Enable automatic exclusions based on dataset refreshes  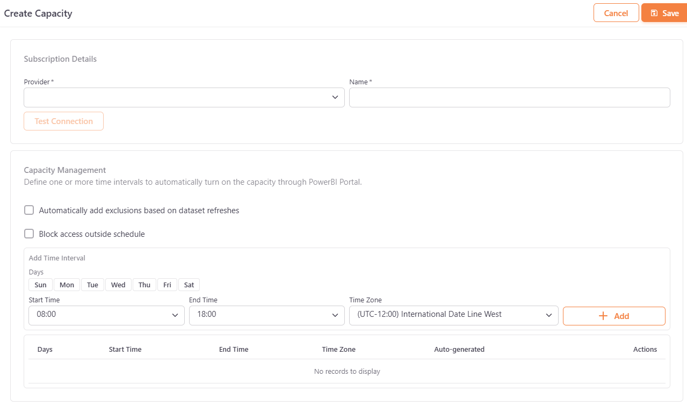click(x=29, y=210)
